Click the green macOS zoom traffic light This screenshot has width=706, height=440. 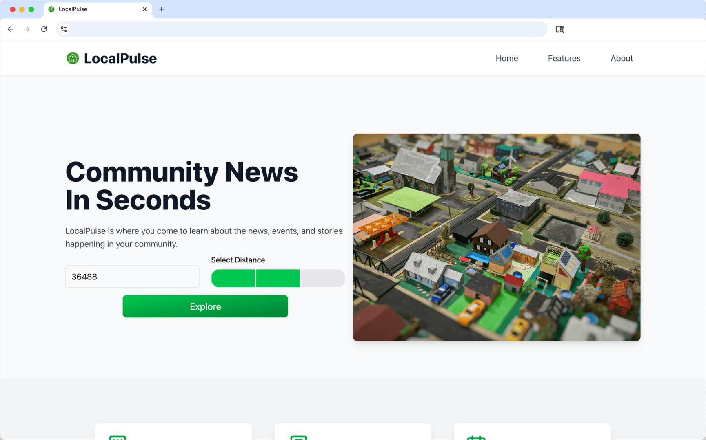point(31,9)
